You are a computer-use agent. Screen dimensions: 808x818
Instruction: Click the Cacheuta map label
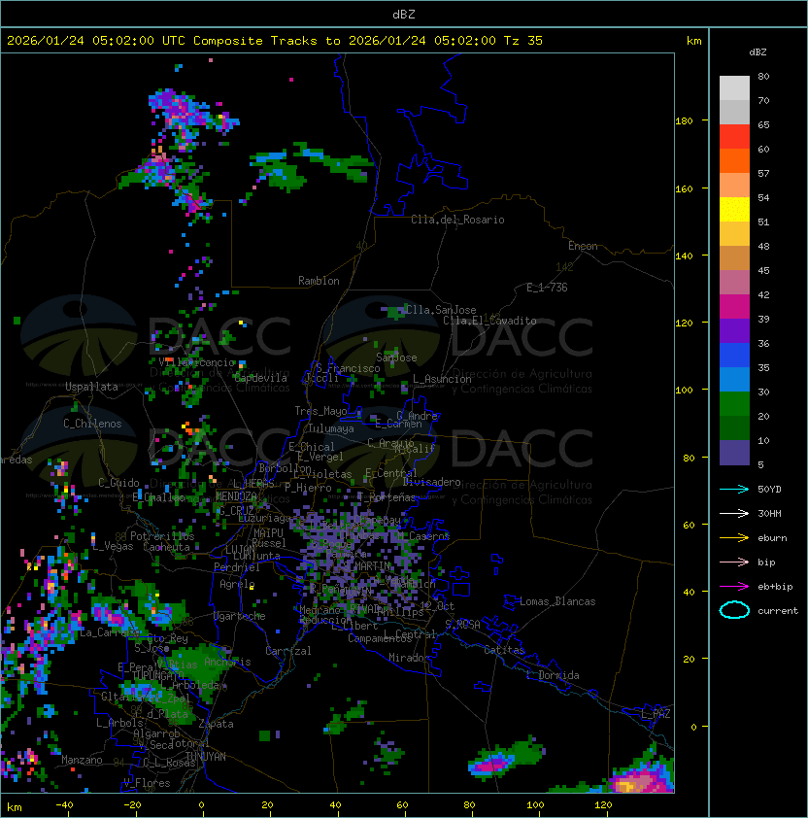166,547
